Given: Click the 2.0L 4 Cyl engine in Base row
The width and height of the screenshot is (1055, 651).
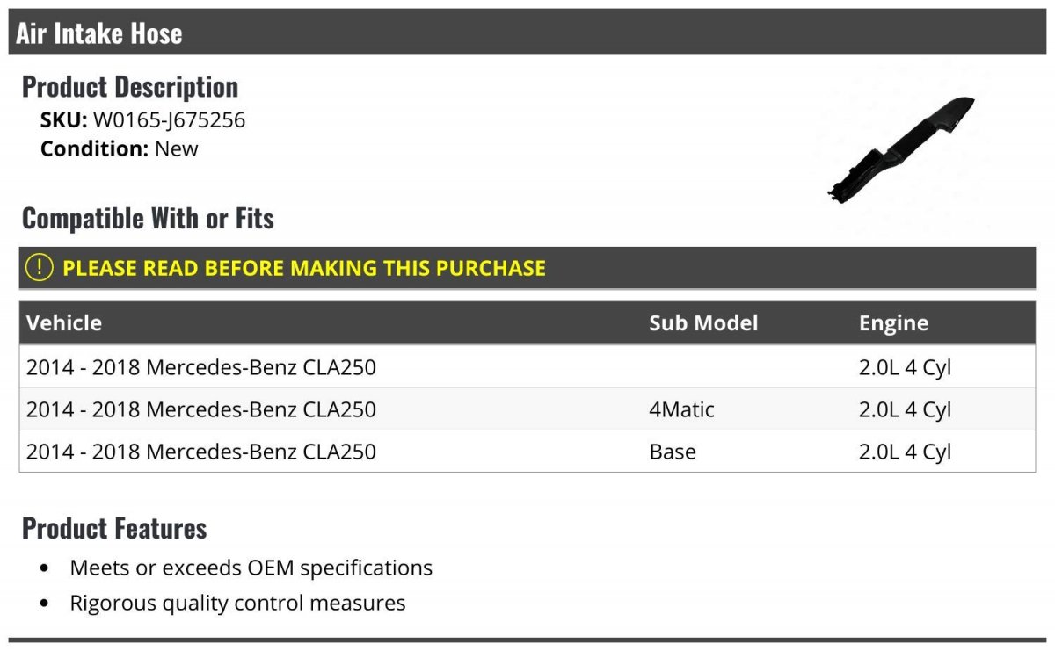Looking at the screenshot, I should point(905,452).
